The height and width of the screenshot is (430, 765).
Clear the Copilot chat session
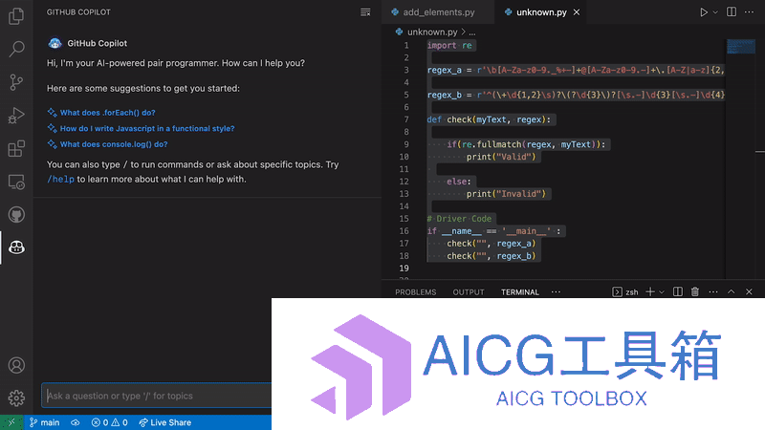pos(365,12)
